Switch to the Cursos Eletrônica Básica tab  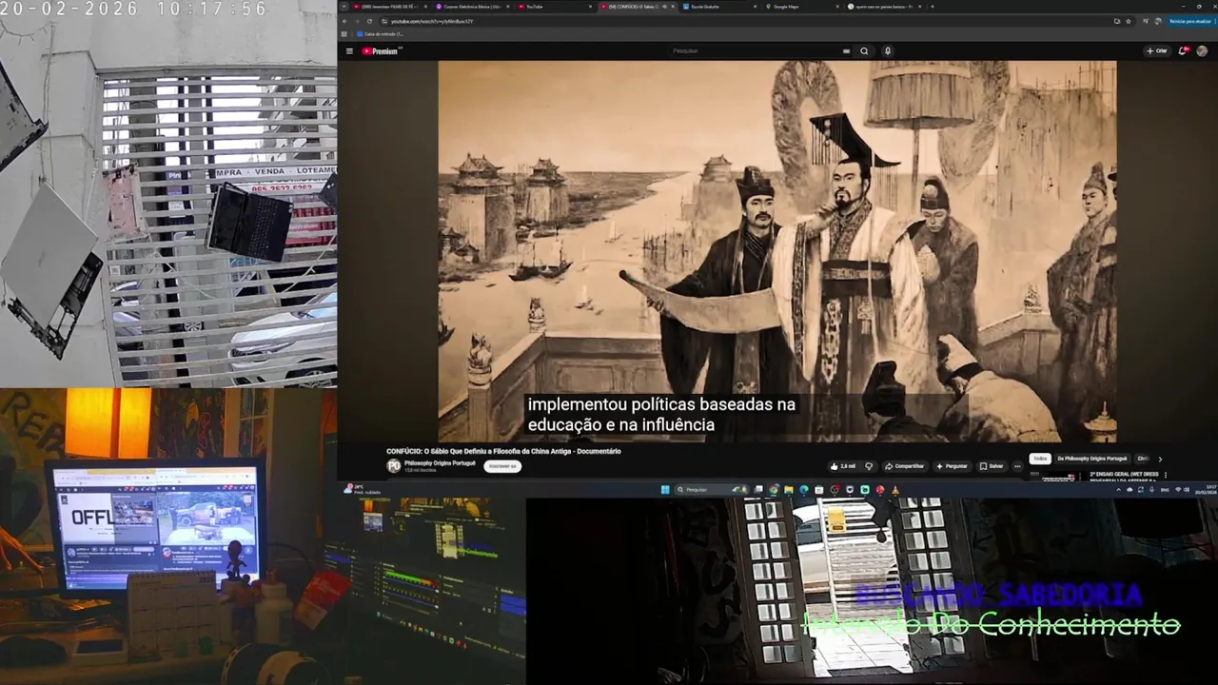point(472,6)
